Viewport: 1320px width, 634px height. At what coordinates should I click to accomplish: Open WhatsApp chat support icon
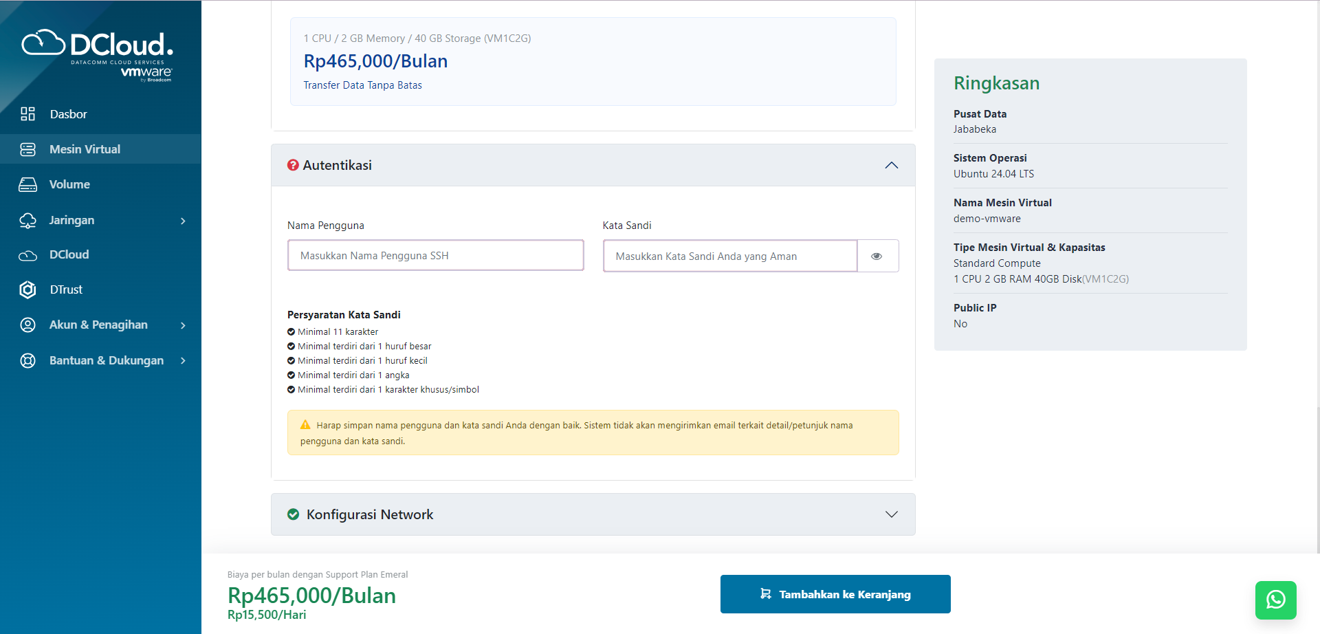1275,600
